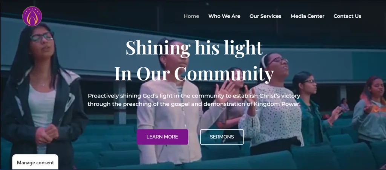This screenshot has height=170, width=386.
Task: Click the "In Our Community" heading line
Action: coord(194,74)
